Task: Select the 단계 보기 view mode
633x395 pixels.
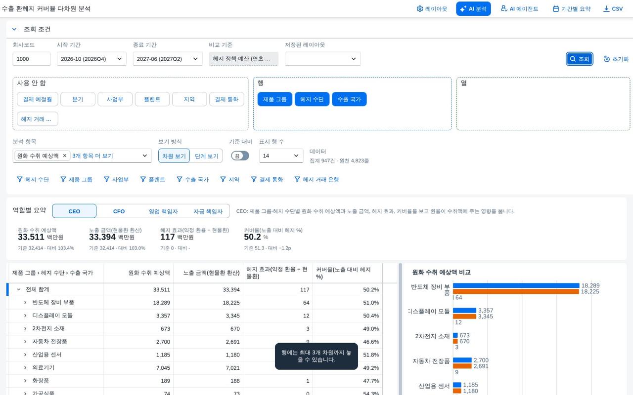Action: pyautogui.click(x=206, y=156)
